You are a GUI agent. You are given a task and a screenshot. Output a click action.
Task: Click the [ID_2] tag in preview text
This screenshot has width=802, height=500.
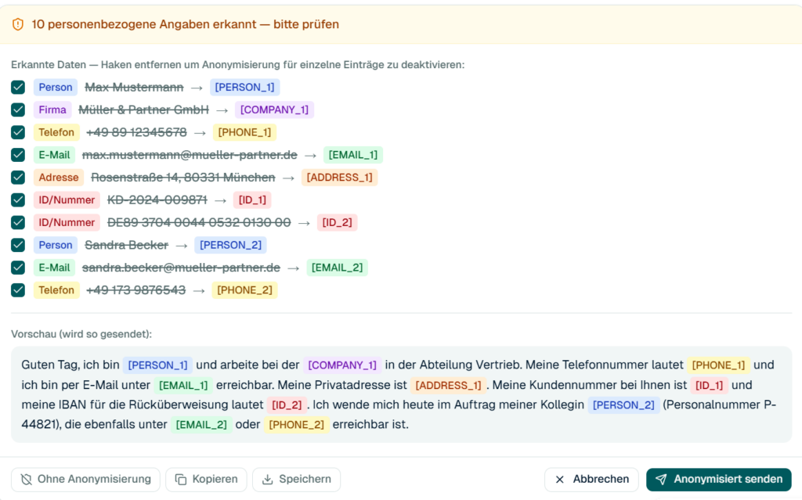(x=287, y=405)
